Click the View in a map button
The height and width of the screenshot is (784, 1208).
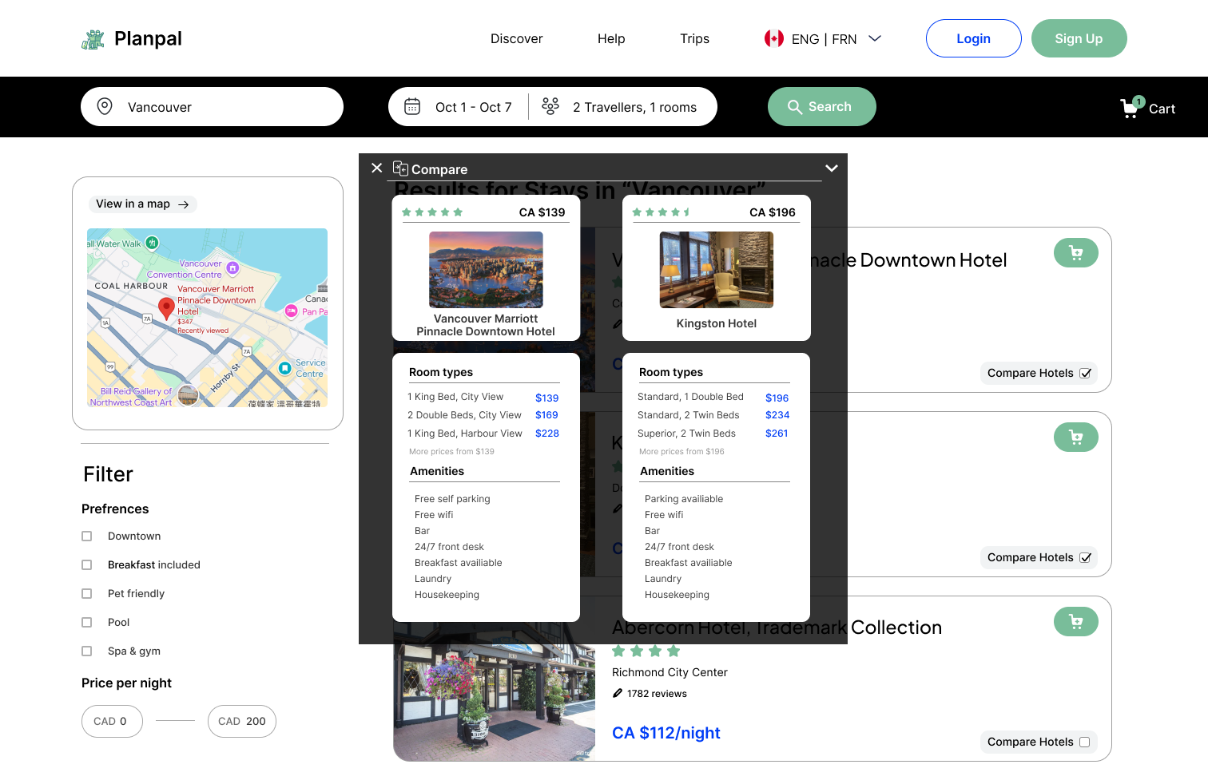(142, 204)
